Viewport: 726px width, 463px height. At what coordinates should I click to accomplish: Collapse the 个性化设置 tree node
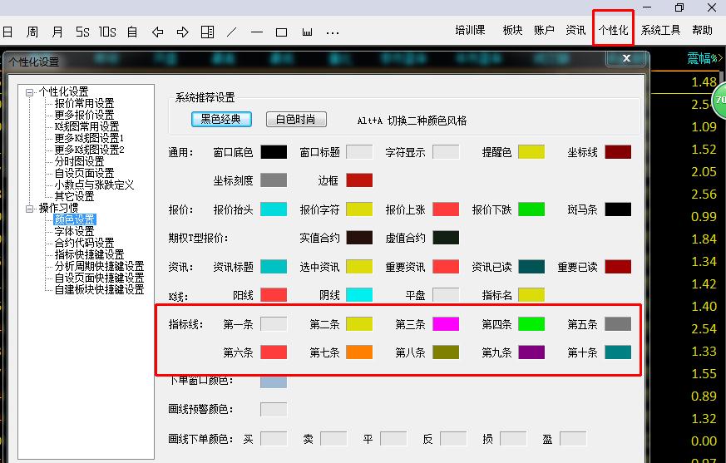(x=30, y=91)
